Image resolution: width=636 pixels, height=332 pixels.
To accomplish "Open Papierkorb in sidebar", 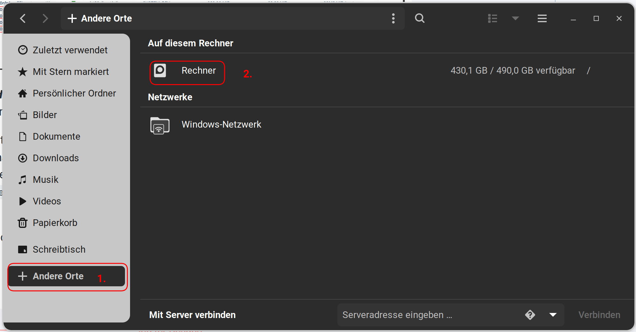I will tap(66, 223).
